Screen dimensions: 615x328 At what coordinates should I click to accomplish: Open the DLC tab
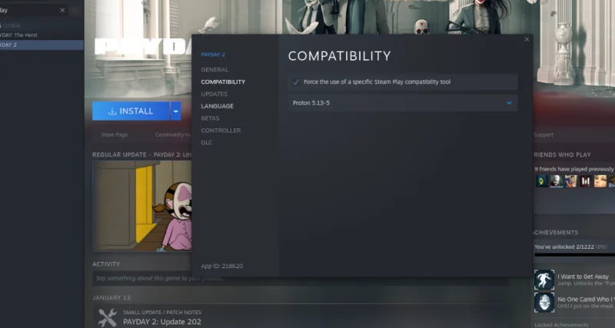pos(207,142)
